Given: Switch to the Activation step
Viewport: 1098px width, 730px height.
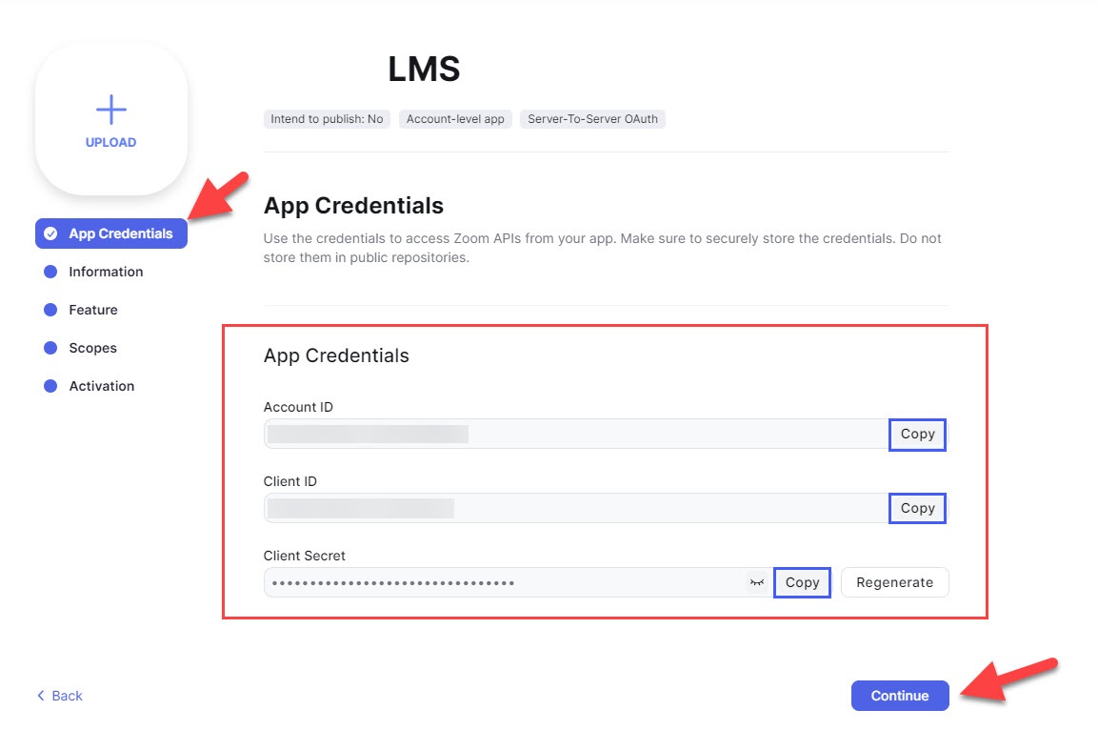Looking at the screenshot, I should (x=102, y=386).
